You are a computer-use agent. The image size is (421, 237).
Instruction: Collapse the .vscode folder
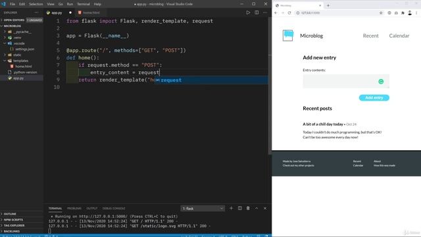pyautogui.click(x=19, y=43)
